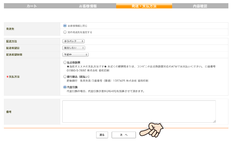Select 払込取扱票 payment radio button
This screenshot has height=144, width=231.
(65, 63)
